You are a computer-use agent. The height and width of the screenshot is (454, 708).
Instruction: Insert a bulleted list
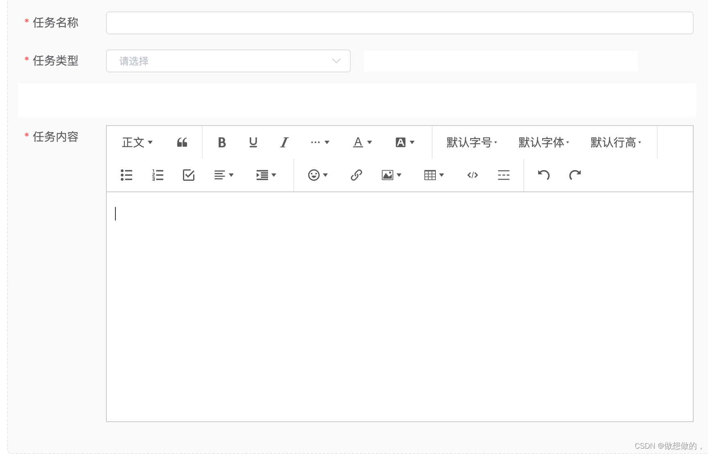coord(126,175)
